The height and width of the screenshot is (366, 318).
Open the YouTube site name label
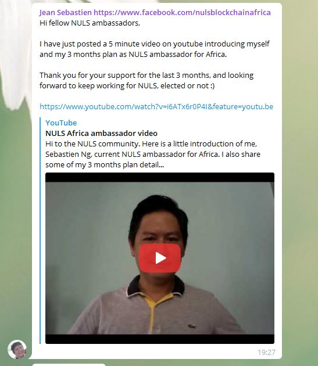[61, 123]
